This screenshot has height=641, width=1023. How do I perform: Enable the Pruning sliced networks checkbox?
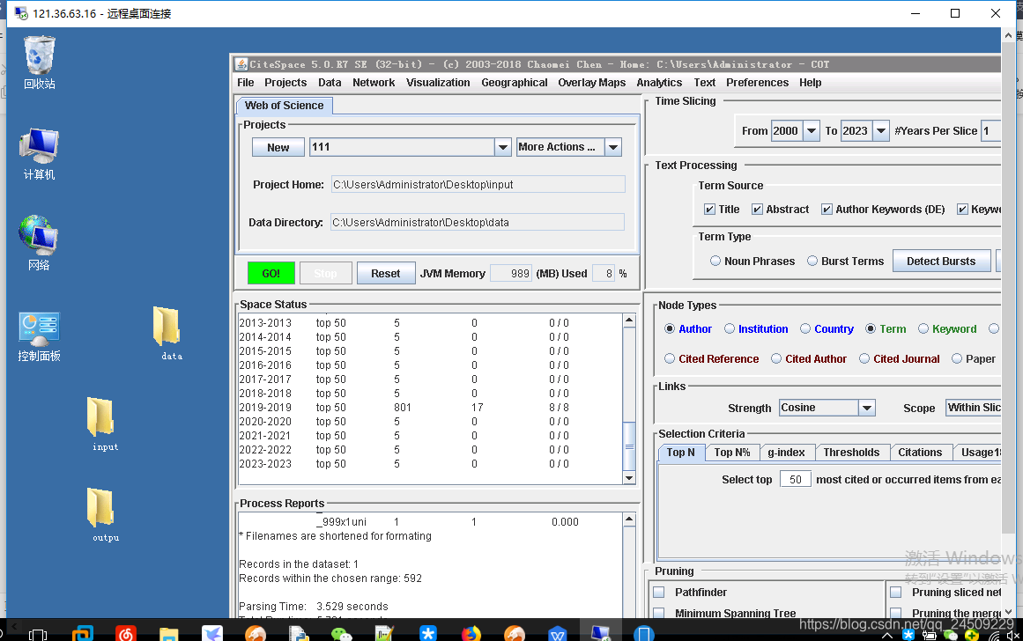pyautogui.click(x=896, y=592)
